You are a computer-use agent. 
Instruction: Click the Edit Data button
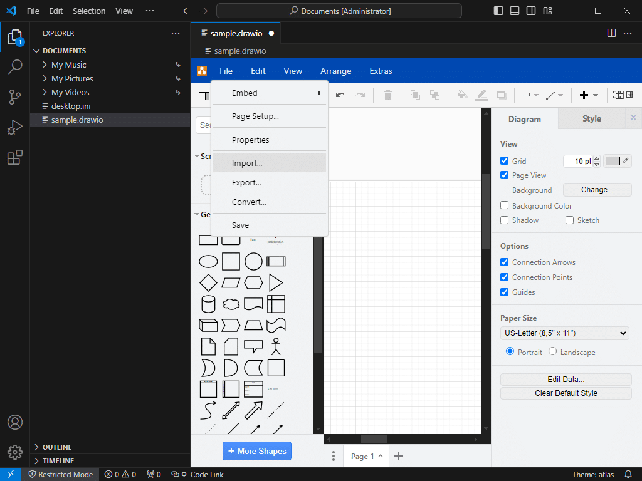tap(566, 379)
